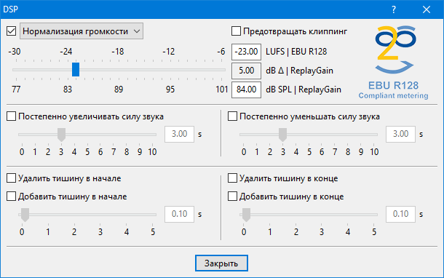
Task: Click the Закрыть button
Action: 221,263
